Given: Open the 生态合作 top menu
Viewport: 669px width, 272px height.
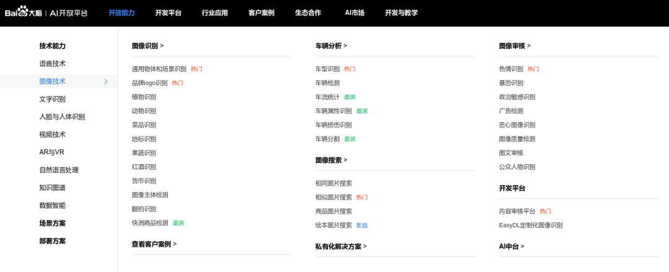Looking at the screenshot, I should pyautogui.click(x=308, y=13).
